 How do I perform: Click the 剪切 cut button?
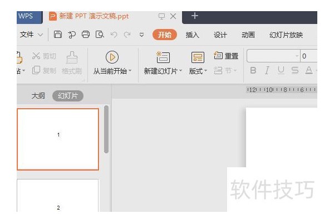[x=44, y=56]
